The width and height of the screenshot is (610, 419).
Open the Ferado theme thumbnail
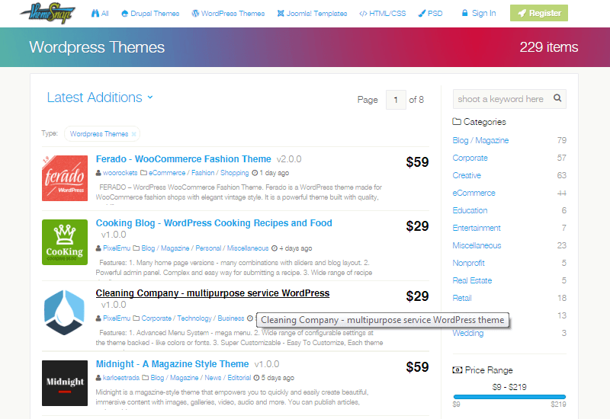point(65,178)
